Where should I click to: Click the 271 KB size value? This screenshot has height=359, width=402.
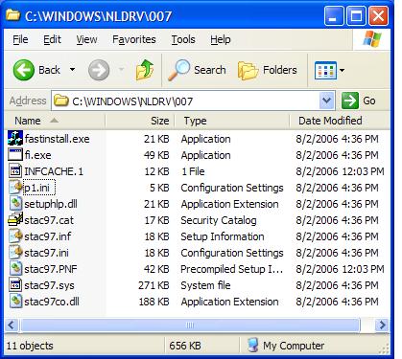point(154,285)
